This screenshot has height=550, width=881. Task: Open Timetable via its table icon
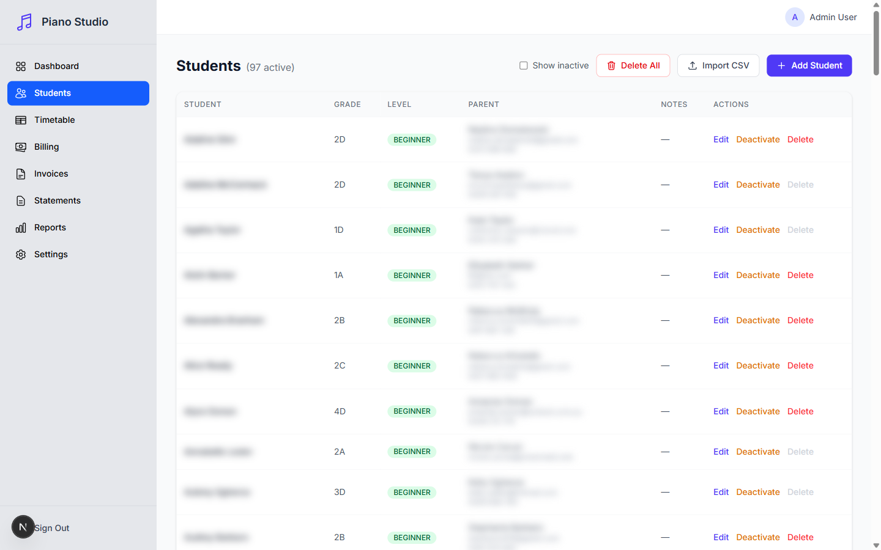click(x=21, y=120)
